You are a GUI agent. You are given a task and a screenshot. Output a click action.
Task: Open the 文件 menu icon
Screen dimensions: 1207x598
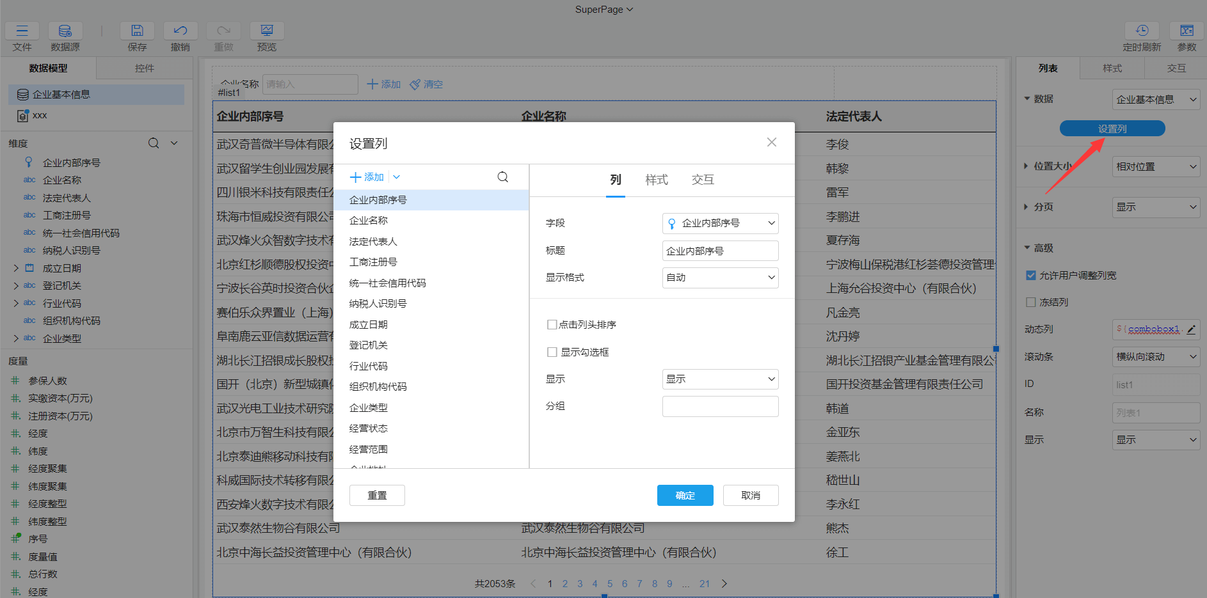tap(21, 30)
